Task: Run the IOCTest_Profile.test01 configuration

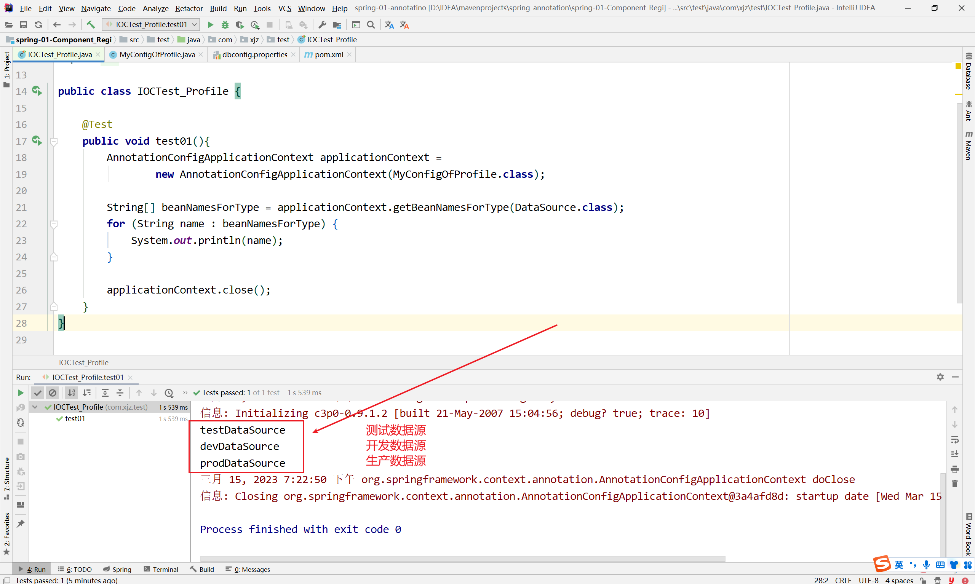Action: (x=210, y=25)
